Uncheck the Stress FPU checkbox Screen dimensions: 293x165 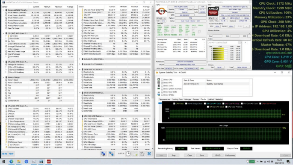click(162, 82)
